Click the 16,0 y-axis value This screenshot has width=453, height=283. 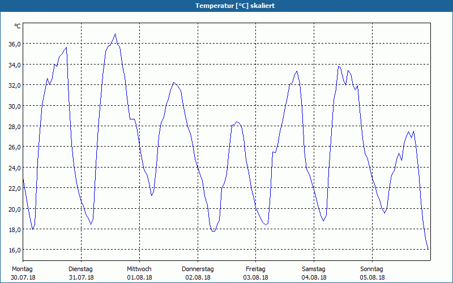click(15, 250)
